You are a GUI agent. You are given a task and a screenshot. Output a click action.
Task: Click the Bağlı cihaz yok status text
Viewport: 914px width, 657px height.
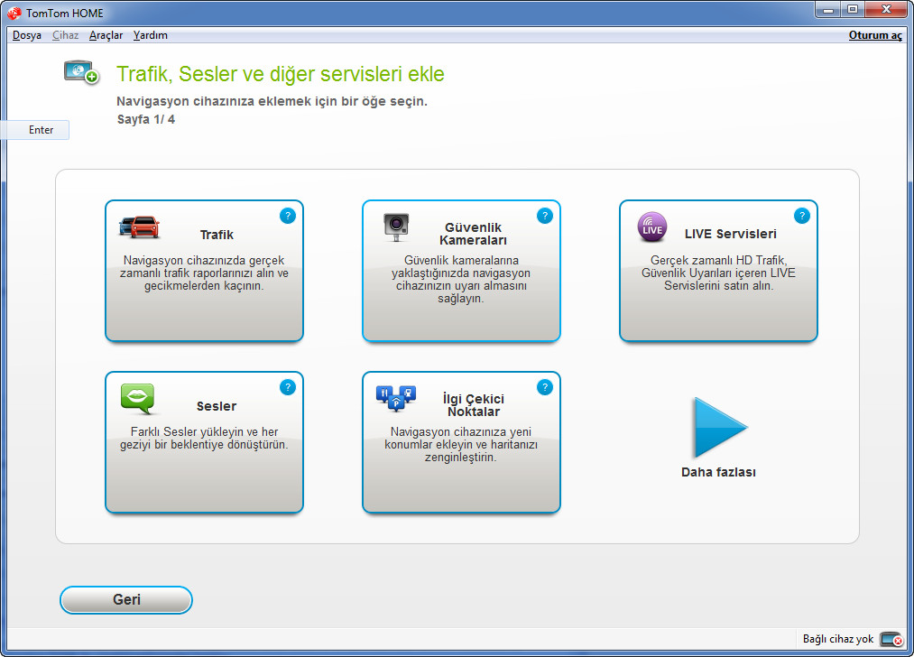coord(838,639)
